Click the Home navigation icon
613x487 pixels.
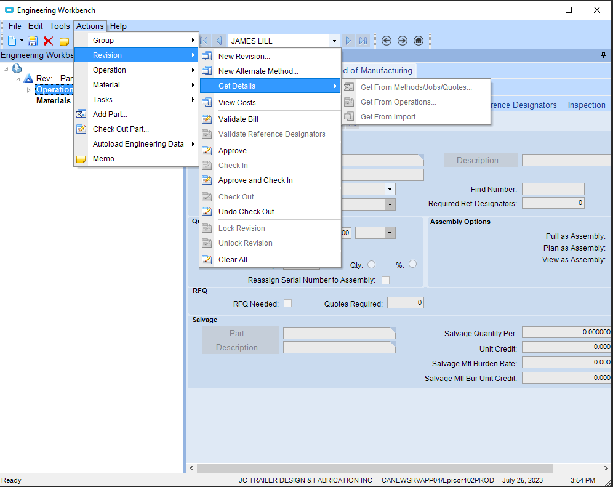[x=419, y=41]
